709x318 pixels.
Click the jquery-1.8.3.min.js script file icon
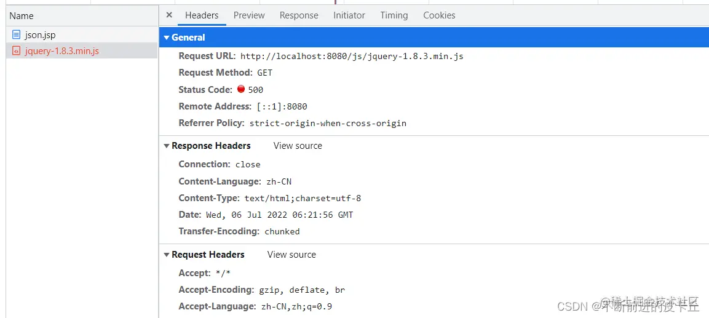click(16, 51)
